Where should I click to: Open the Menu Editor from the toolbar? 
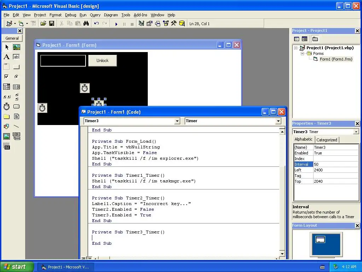coord(34,24)
